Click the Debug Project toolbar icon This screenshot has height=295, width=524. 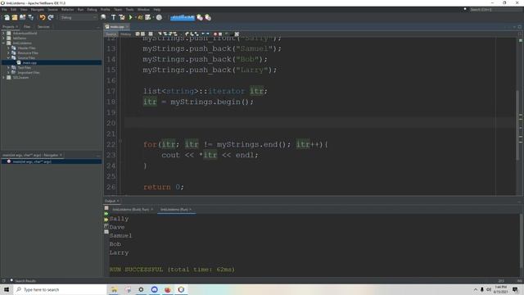click(140, 17)
